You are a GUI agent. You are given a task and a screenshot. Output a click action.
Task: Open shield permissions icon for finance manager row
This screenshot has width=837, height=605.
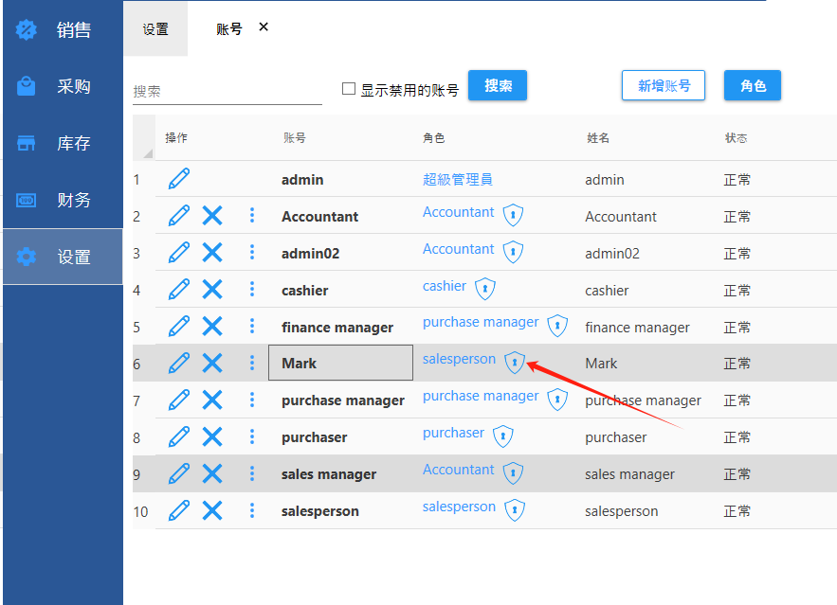point(558,326)
